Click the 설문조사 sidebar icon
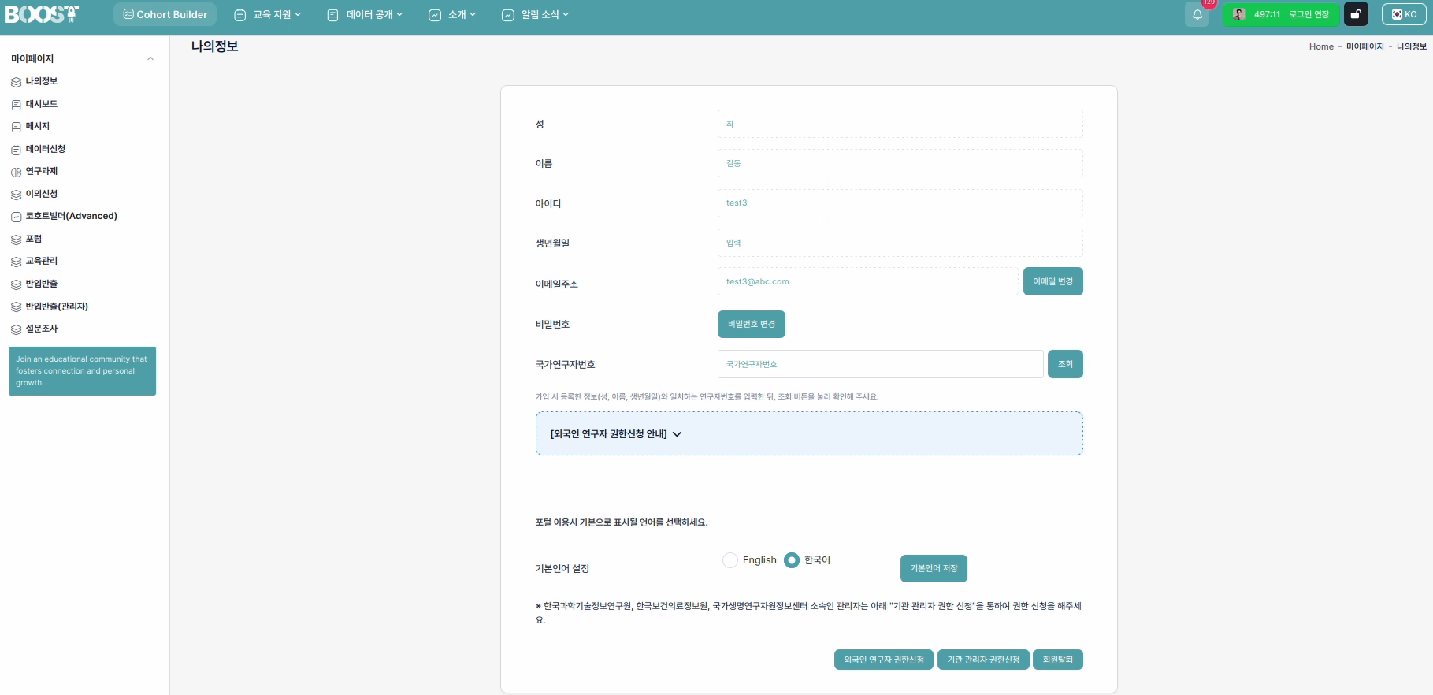 16,329
